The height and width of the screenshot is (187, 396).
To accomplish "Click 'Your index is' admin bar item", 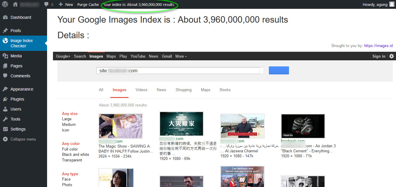I will [x=139, y=4].
